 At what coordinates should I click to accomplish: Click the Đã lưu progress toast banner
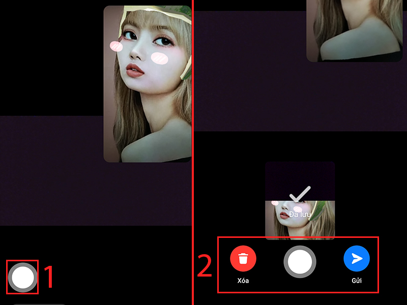coord(300,213)
